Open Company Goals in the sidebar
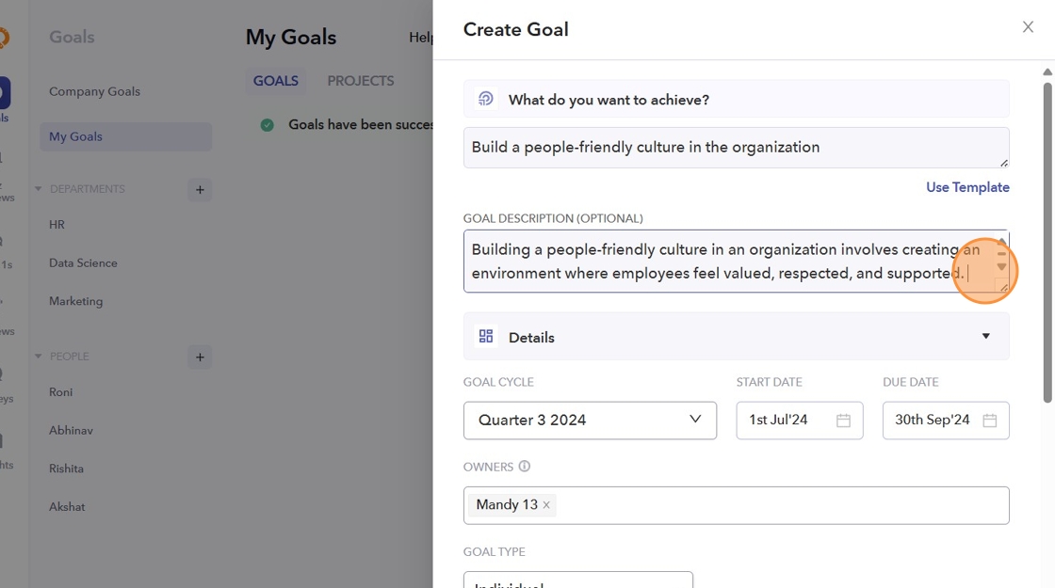The image size is (1055, 588). point(94,91)
